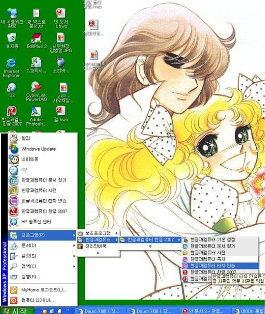Expand the 한글과컴퓨터 program folder

[98, 239]
